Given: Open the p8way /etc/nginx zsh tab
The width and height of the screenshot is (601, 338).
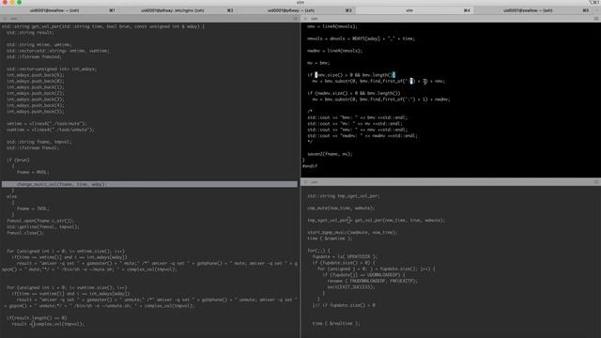Looking at the screenshot, I should coord(177,10).
